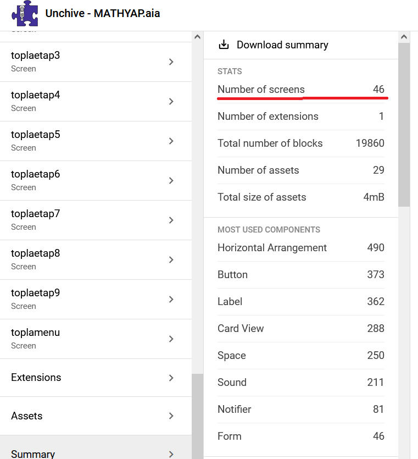
Task: Open the toplaetap7 screen entry
Action: pyautogui.click(x=82, y=220)
